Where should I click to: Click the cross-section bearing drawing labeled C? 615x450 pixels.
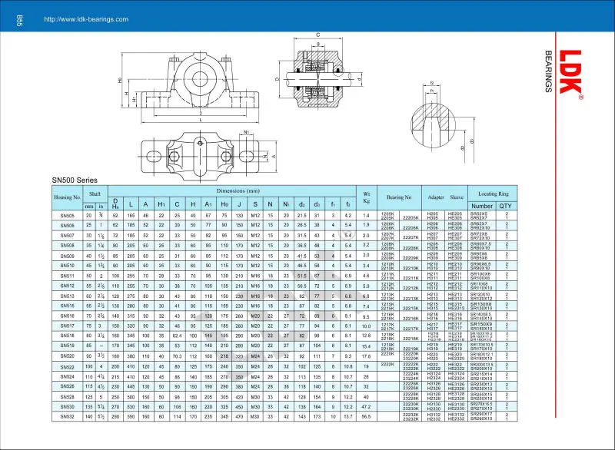click(x=318, y=72)
